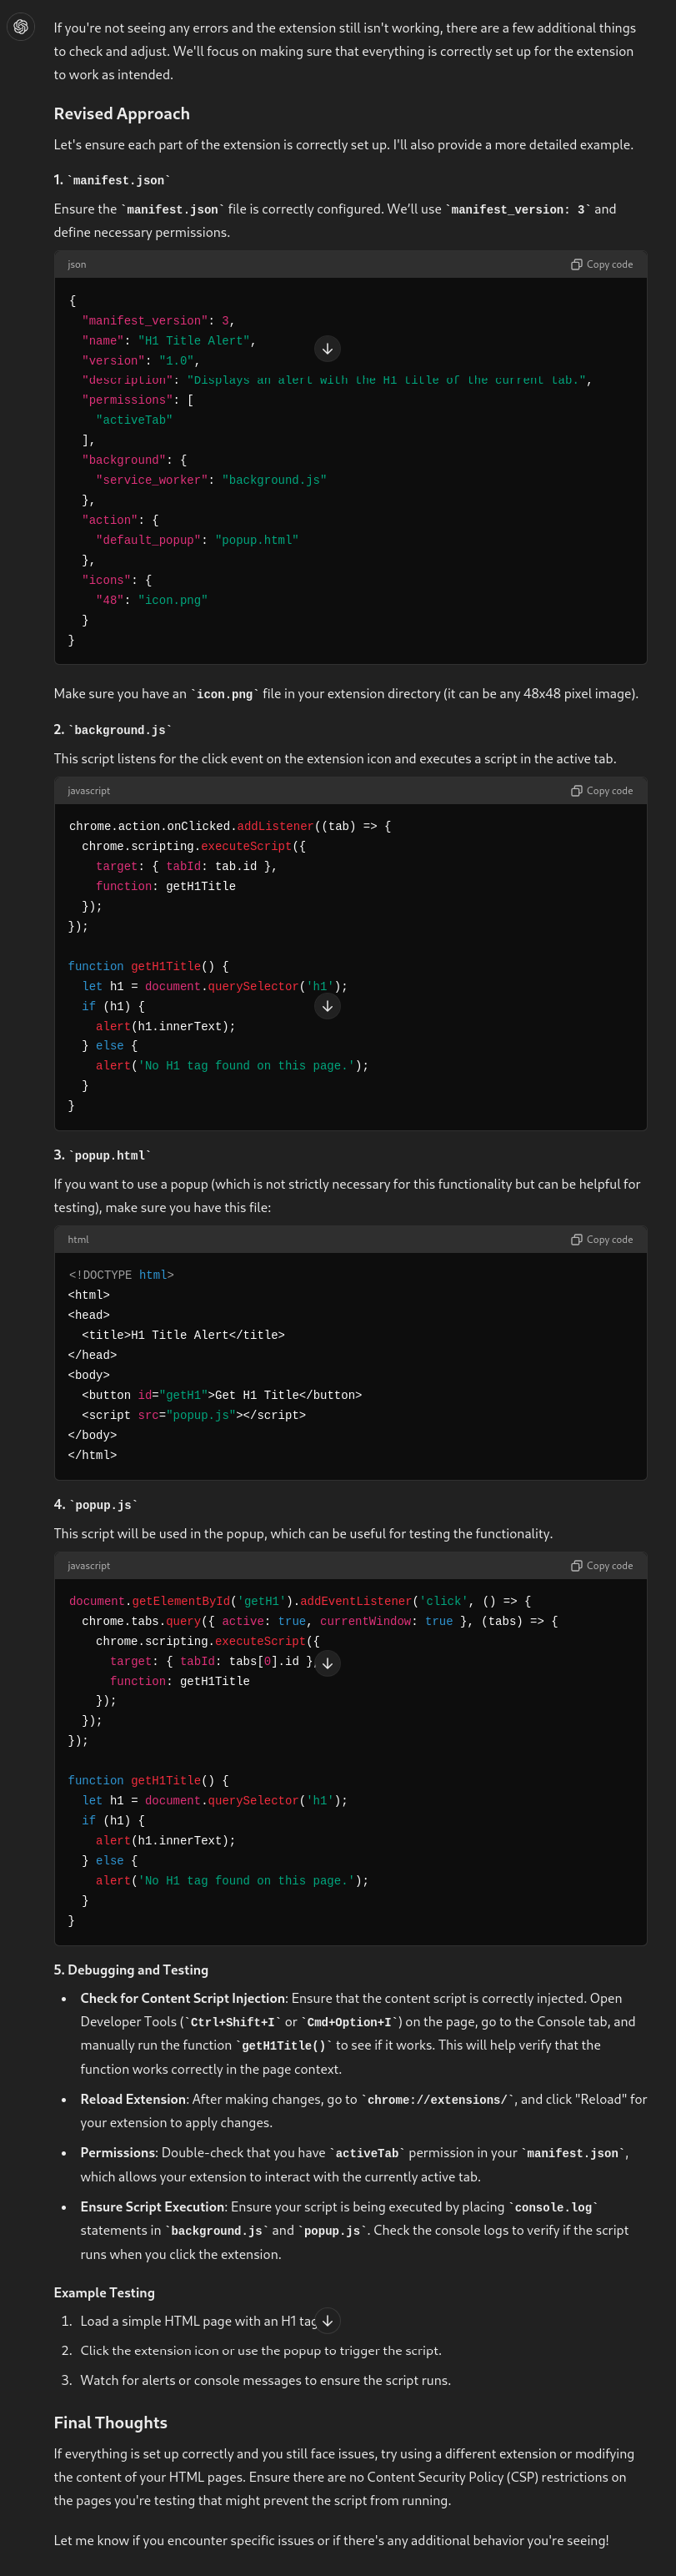The width and height of the screenshot is (676, 2576).
Task: Click the "service_worker": "background.js" line
Action: [211, 480]
